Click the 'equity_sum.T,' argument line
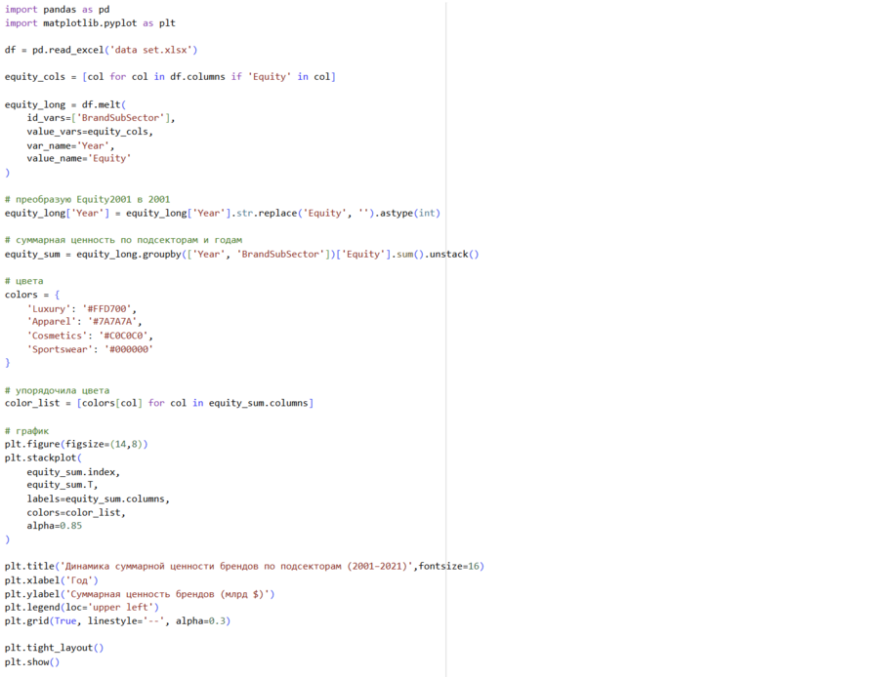 63,485
